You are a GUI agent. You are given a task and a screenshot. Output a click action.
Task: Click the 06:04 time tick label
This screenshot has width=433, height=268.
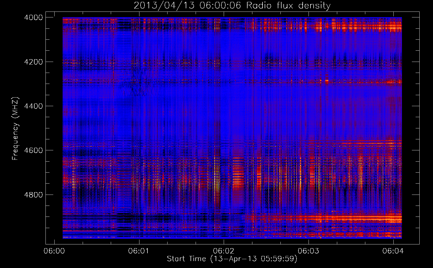[x=393, y=251]
